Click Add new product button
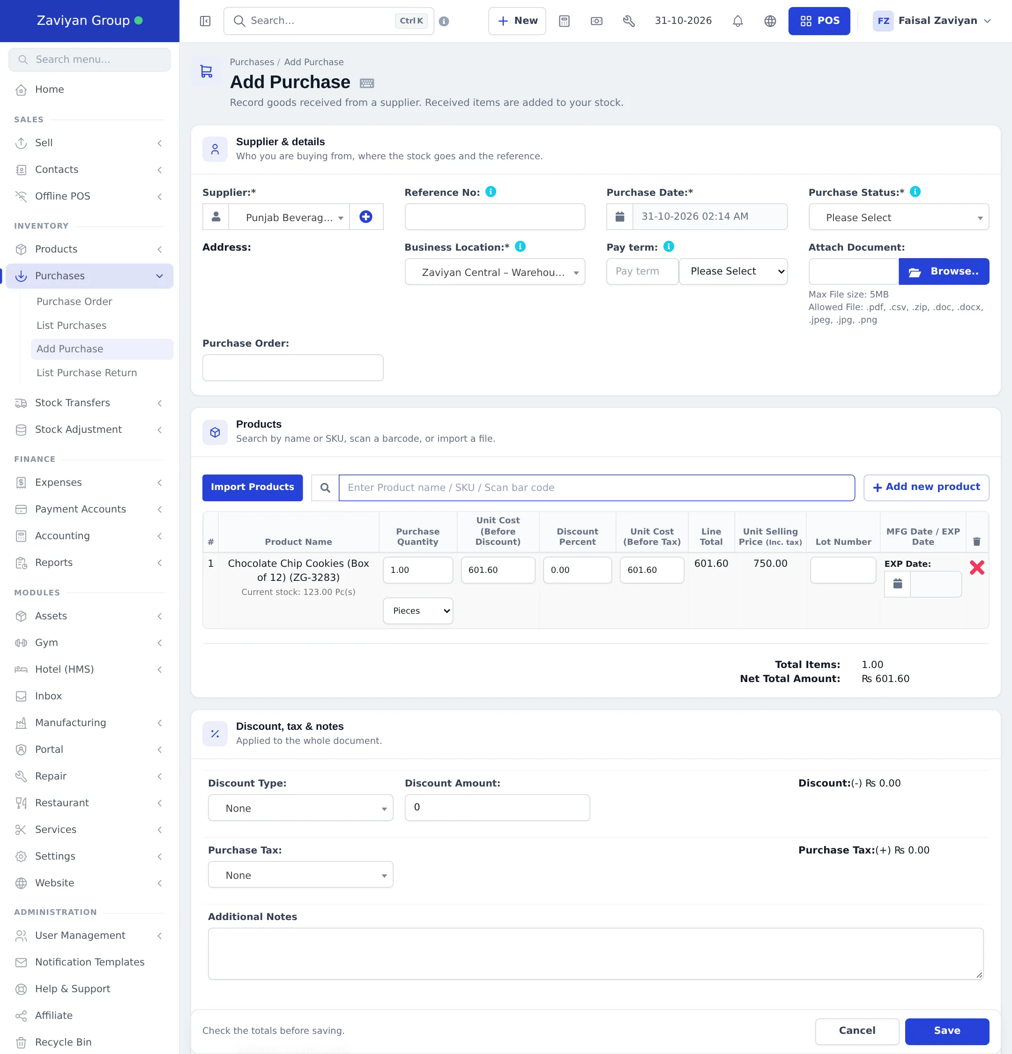 [926, 487]
